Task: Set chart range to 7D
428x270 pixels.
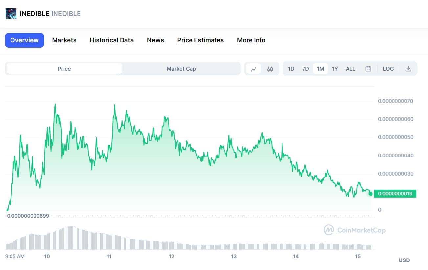Action: click(305, 69)
